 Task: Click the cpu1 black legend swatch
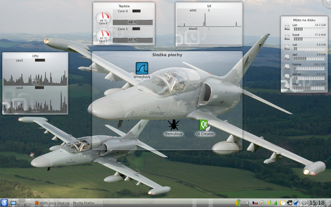click(x=40, y=60)
